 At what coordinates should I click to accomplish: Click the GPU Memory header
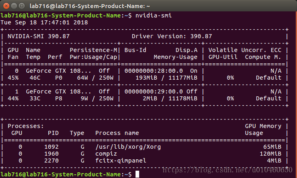[x=263, y=126]
